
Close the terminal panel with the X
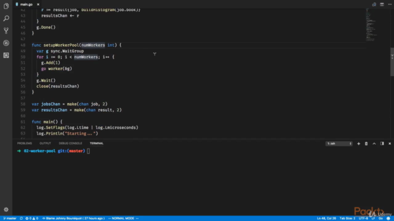(390, 144)
